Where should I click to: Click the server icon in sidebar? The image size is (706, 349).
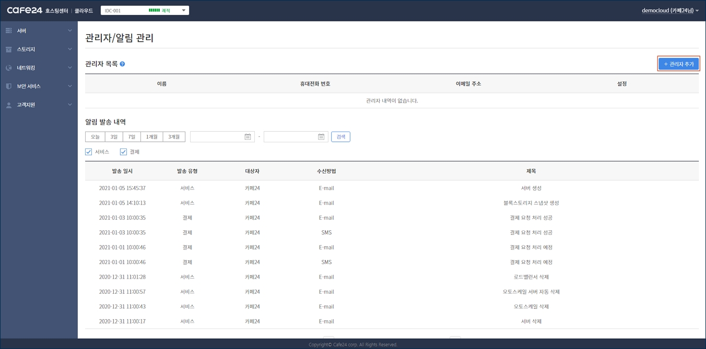9,31
